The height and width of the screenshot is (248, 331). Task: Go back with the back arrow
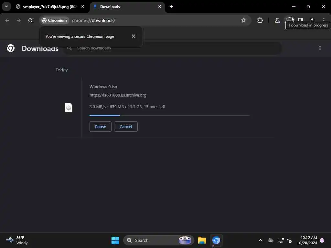pos(7,20)
